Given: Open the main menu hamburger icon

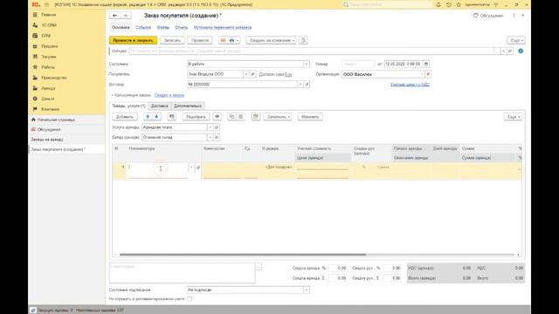Looking at the screenshot, I should (x=46, y=4).
